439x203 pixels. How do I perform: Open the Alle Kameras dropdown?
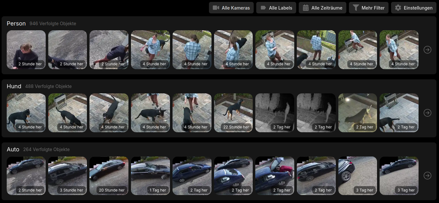pos(231,8)
